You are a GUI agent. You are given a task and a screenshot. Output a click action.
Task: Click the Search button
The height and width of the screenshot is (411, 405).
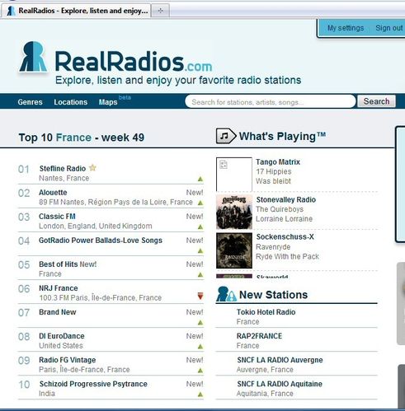376,101
